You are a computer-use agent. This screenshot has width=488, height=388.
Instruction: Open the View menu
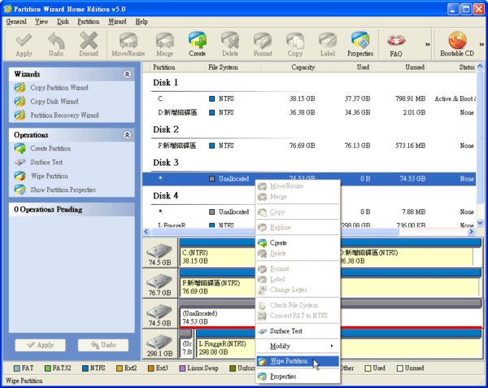(41, 21)
